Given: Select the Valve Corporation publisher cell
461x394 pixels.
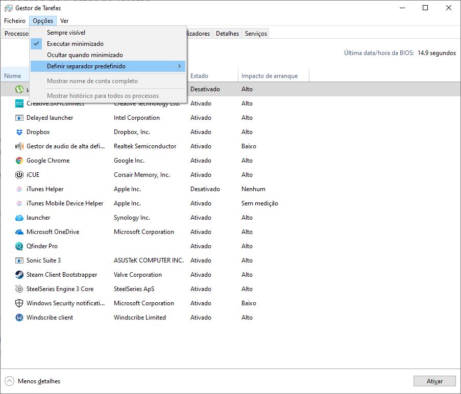Looking at the screenshot, I should 138,275.
